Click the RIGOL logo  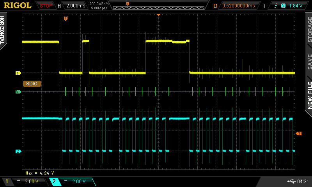click(18, 5)
